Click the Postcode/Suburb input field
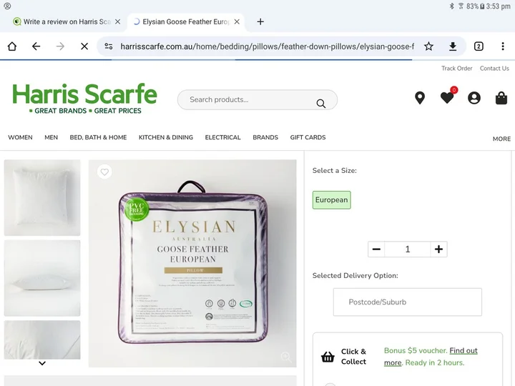The image size is (515, 386). [x=407, y=302]
